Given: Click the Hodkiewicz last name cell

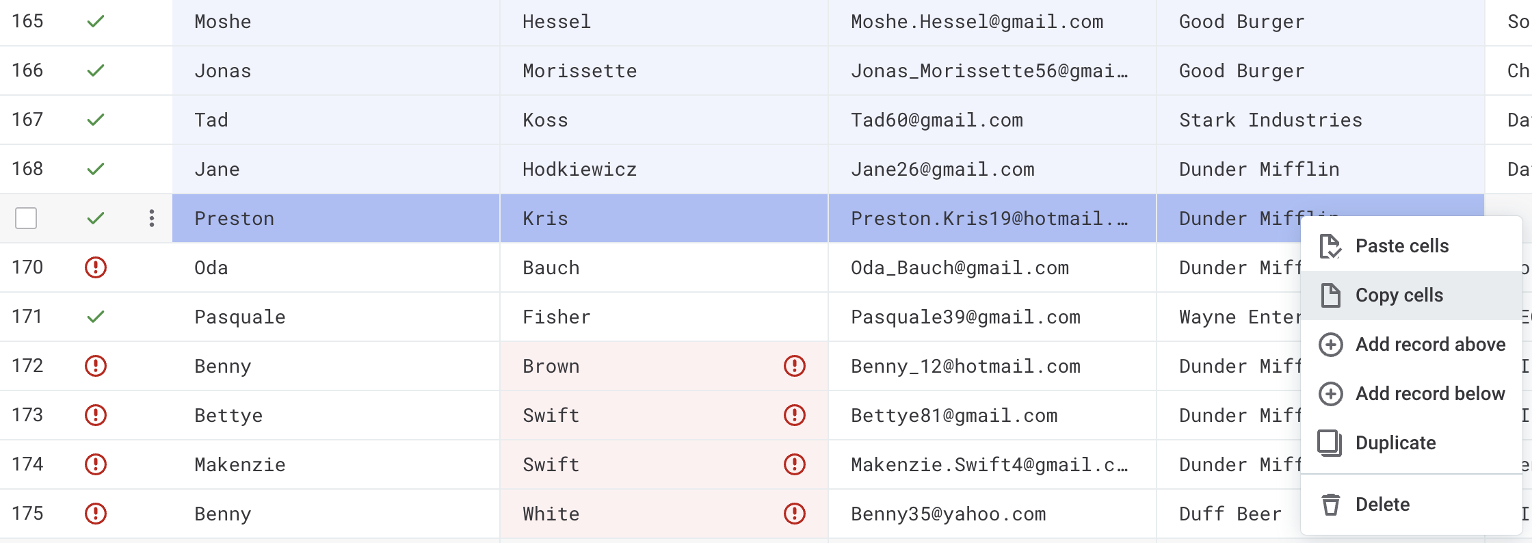Looking at the screenshot, I should [x=663, y=170].
